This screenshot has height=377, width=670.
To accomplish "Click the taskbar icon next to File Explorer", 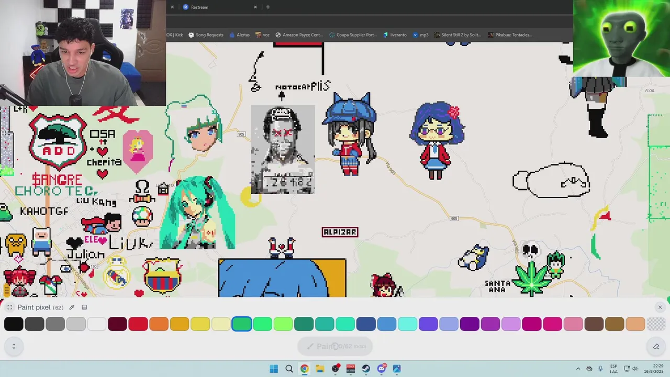I will pyautogui.click(x=336, y=369).
